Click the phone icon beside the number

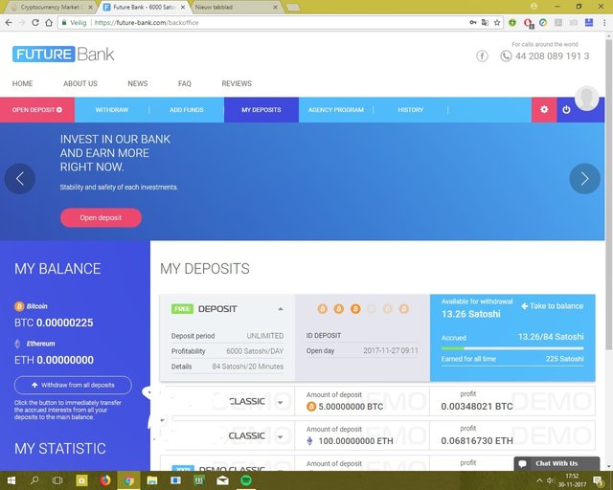point(506,56)
